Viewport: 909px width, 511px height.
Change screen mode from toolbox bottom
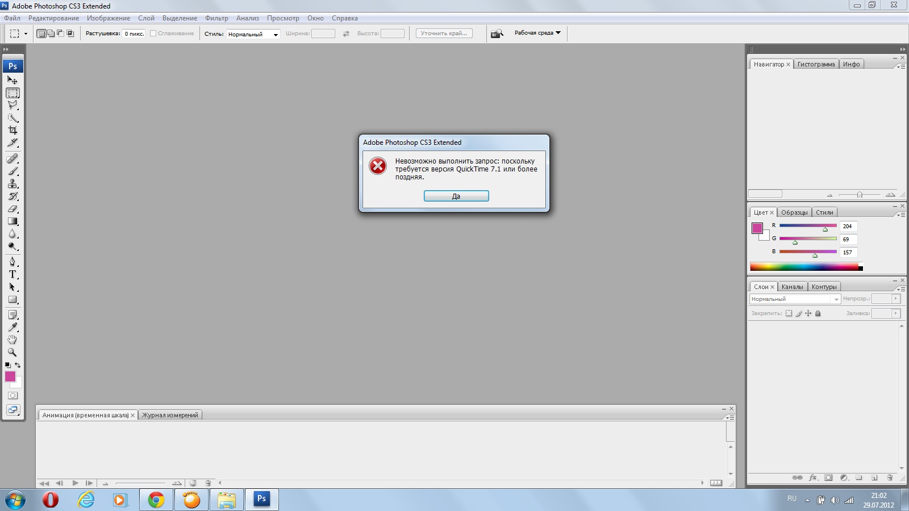12,409
